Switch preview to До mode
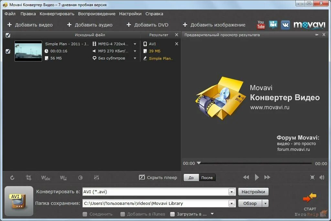This screenshot has width=331, height=221. point(191,177)
